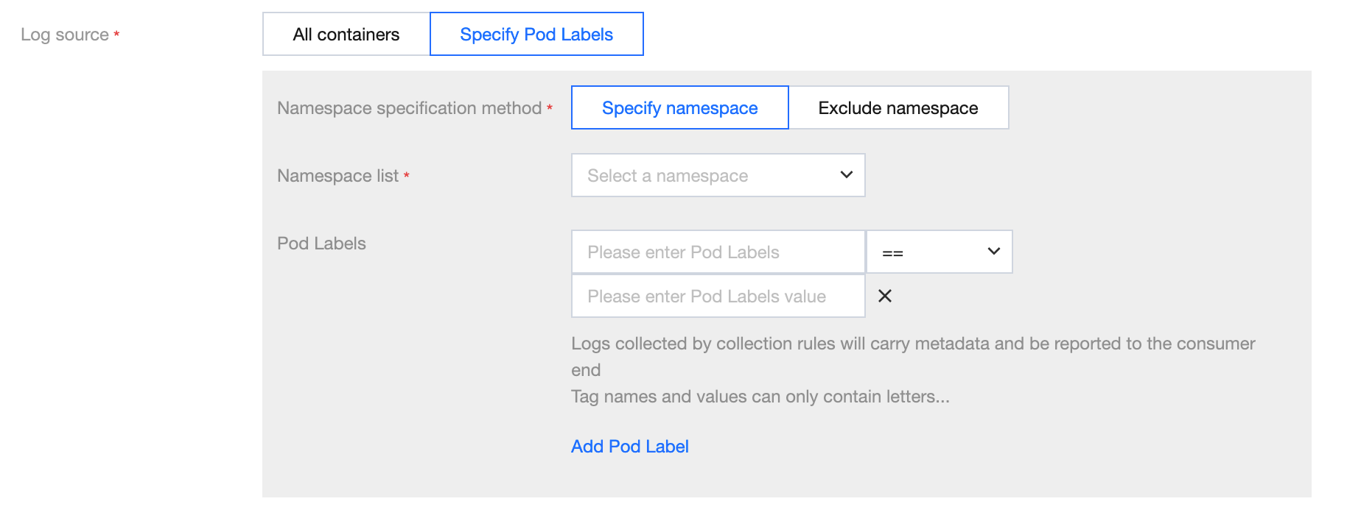Focus the Please enter Pod Labels field
Image resolution: width=1347 pixels, height=518 pixels.
[x=718, y=252]
